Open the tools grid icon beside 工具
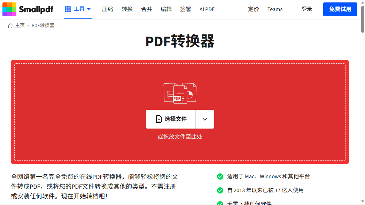Viewport: 365px width, 205px height. pos(67,9)
